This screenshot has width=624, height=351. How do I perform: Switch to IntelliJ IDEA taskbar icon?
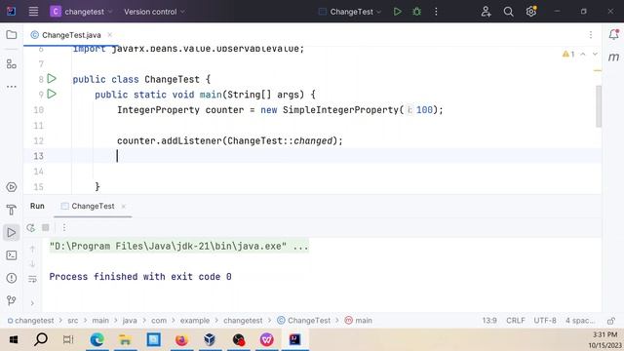click(294, 340)
